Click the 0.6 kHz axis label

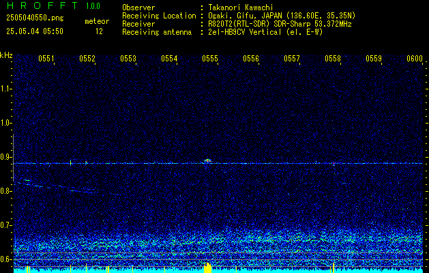point(5,259)
